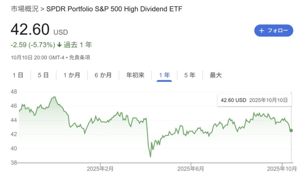Click the active 1年 tab

pyautogui.click(x=165, y=75)
